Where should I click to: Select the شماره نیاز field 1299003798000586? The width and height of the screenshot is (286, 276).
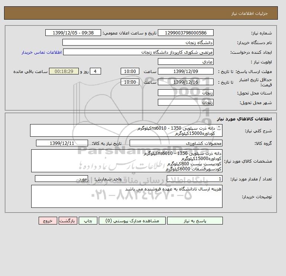tap(185, 33)
